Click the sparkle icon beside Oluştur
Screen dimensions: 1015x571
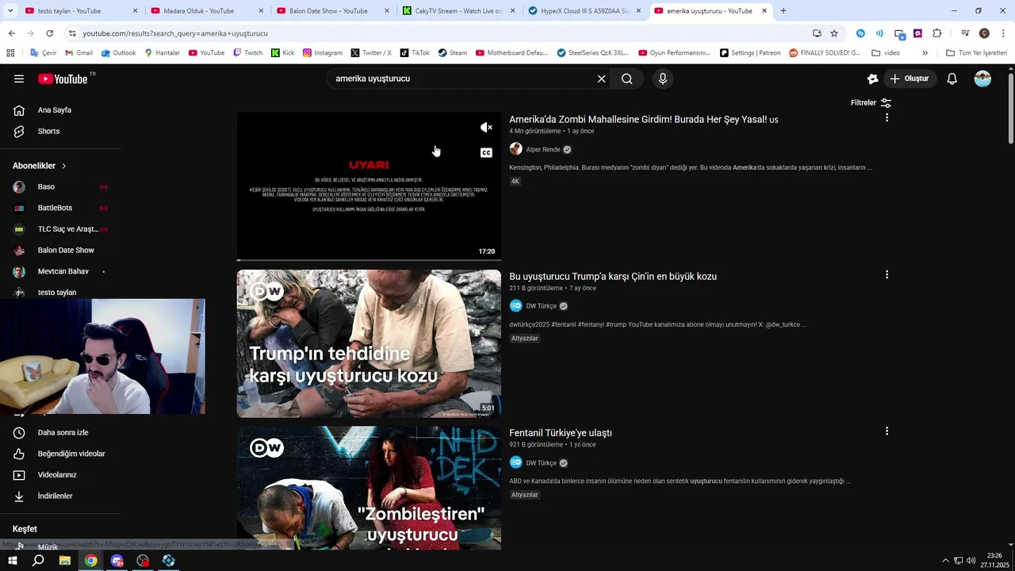tap(872, 79)
